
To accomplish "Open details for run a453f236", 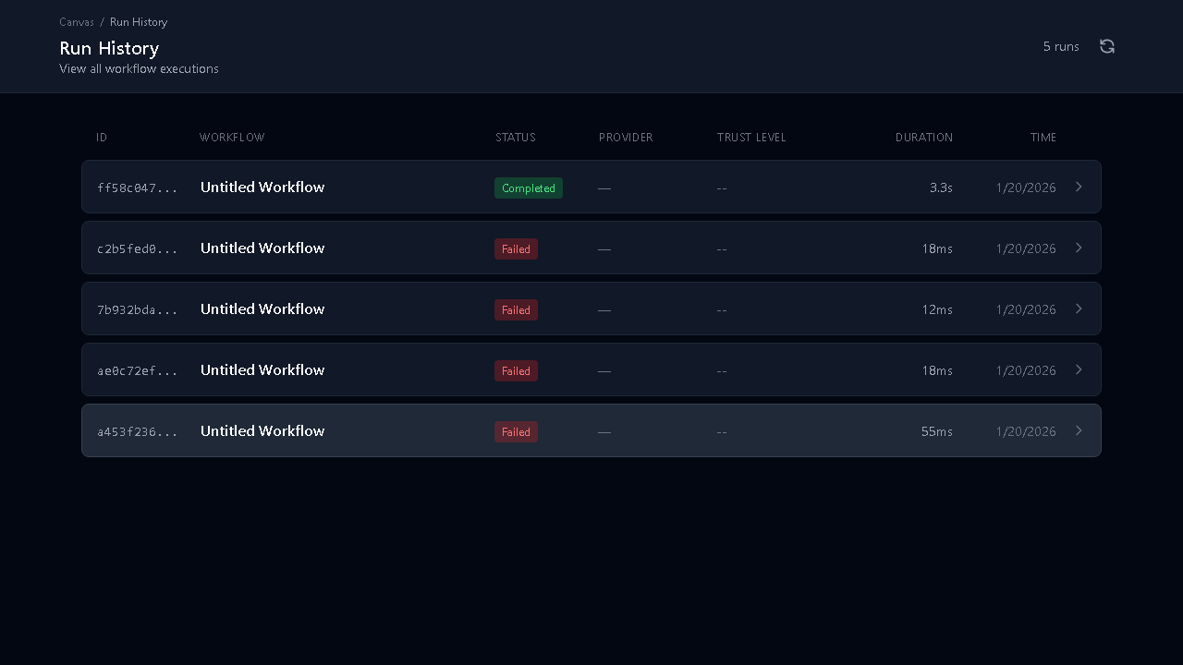I will pos(1079,430).
